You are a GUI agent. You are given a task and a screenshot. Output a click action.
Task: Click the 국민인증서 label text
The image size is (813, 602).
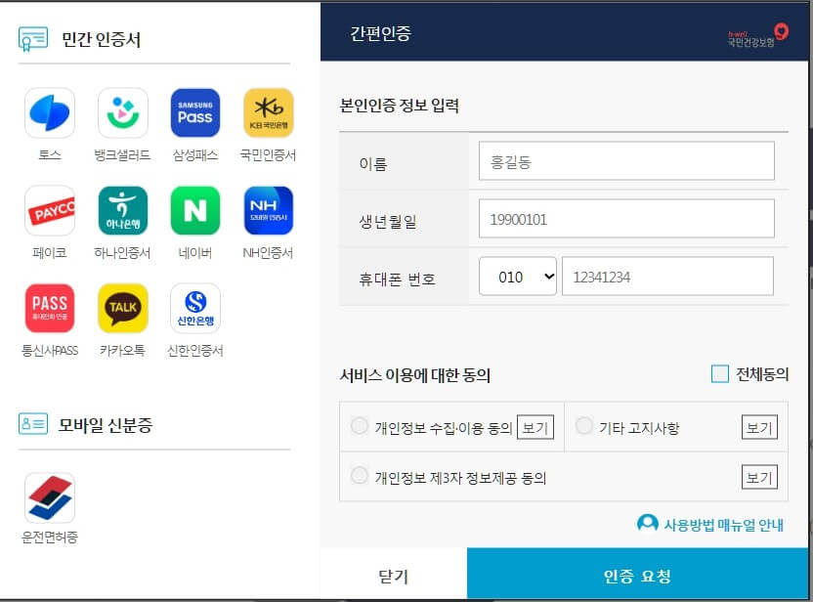click(268, 155)
